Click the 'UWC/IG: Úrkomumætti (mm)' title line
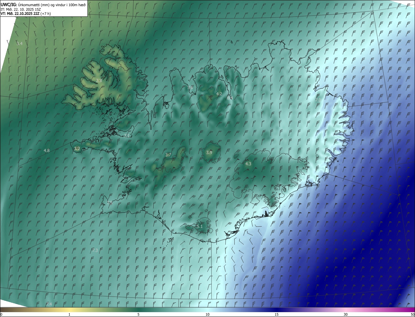The width and height of the screenshot is (415, 317). coord(43,5)
